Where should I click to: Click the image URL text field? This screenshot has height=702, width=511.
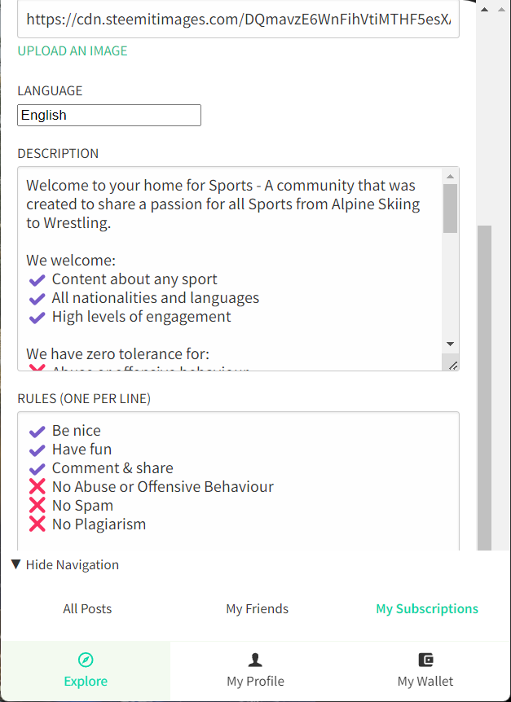coord(238,20)
